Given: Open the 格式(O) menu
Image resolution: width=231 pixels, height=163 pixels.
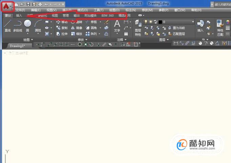Looking at the screenshot, I should [x=83, y=10].
